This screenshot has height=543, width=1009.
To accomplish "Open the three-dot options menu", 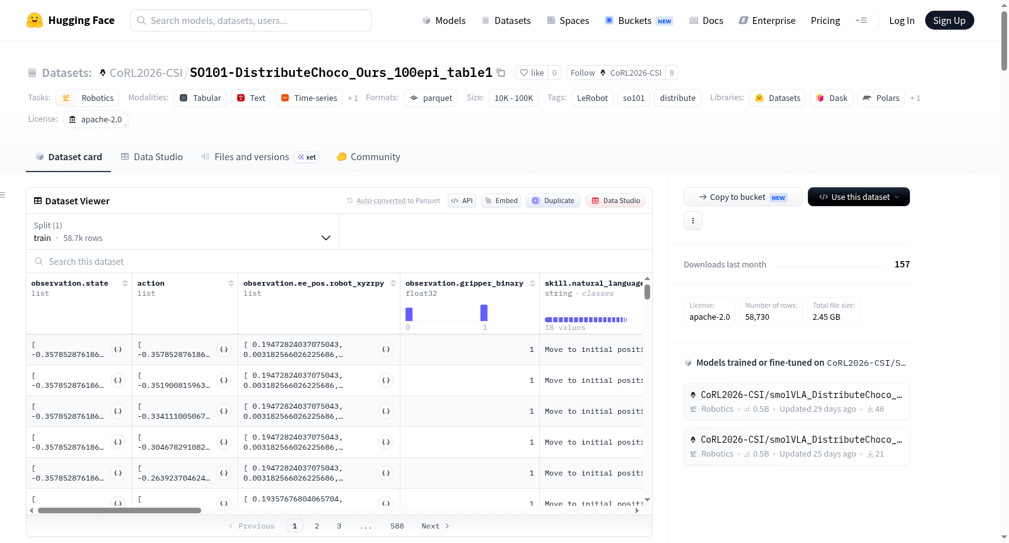I will tap(693, 221).
